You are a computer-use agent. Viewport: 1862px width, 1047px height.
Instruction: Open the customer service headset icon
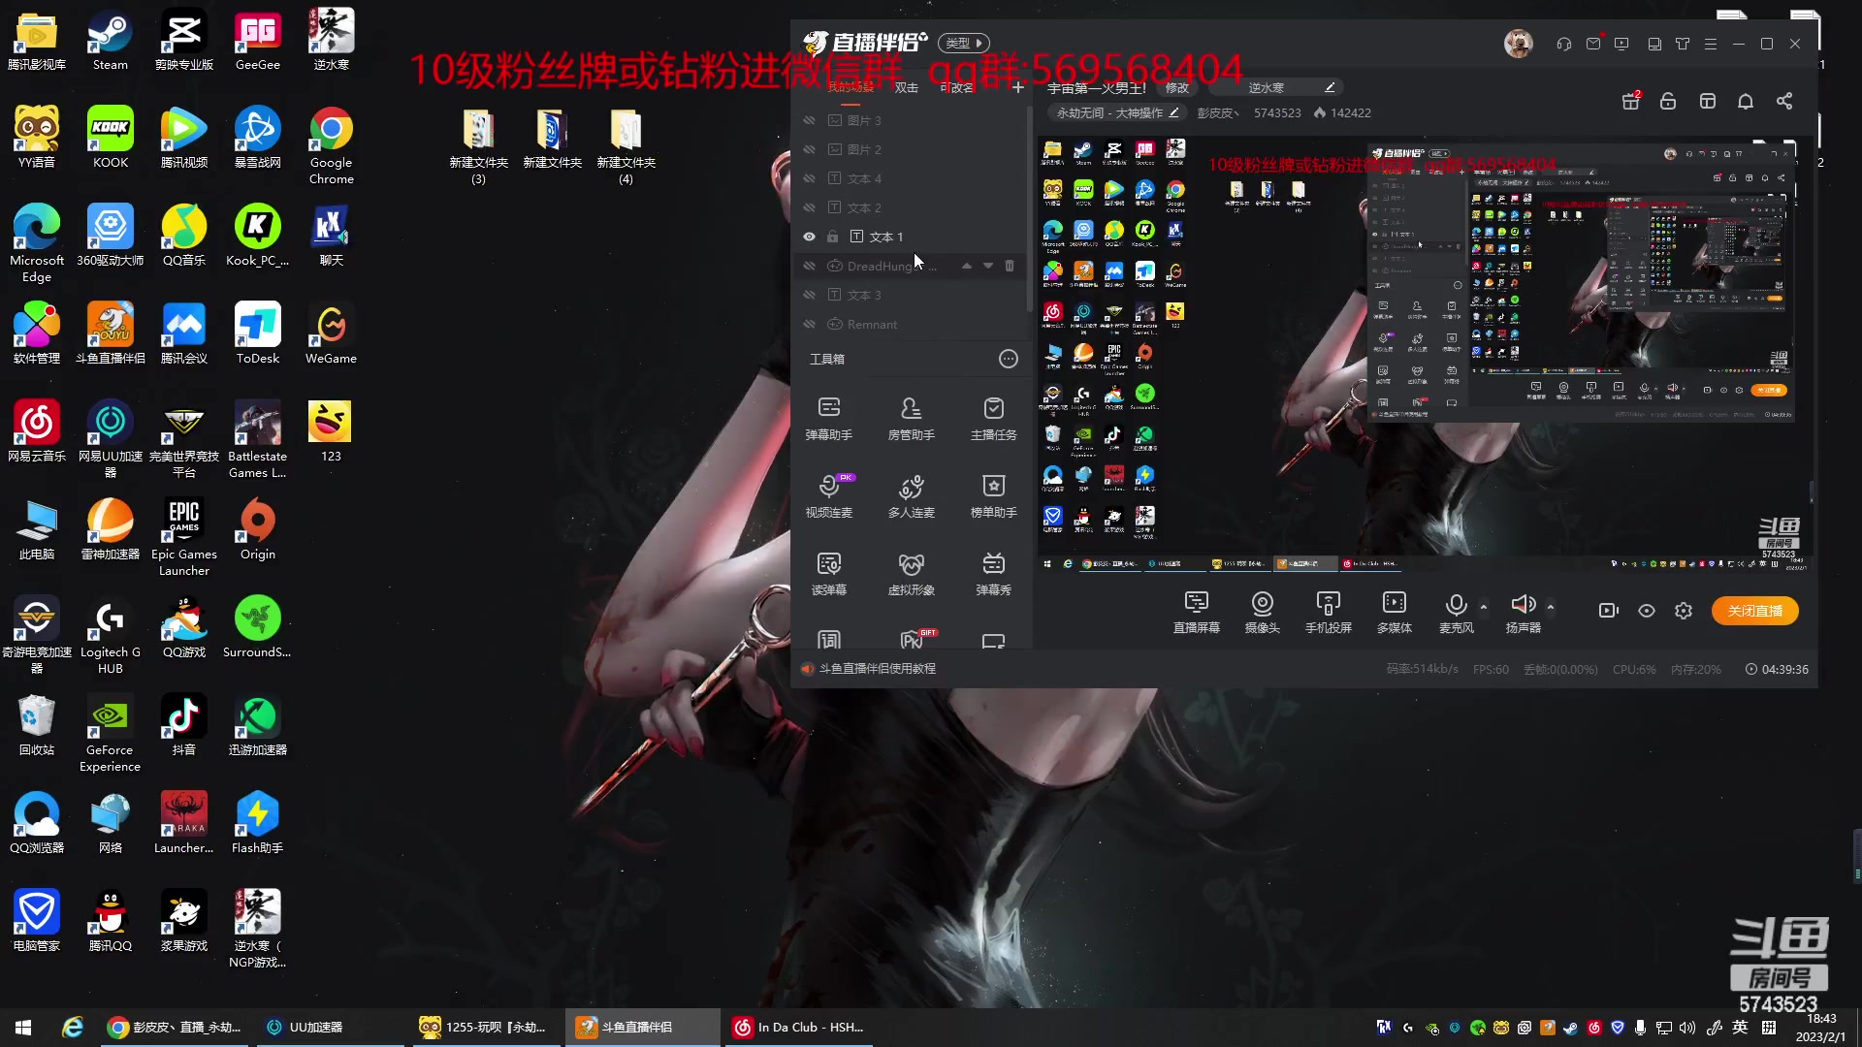(1563, 44)
